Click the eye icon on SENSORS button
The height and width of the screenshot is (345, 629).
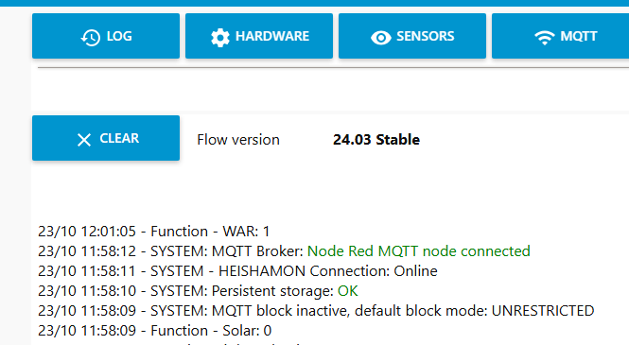click(x=380, y=38)
